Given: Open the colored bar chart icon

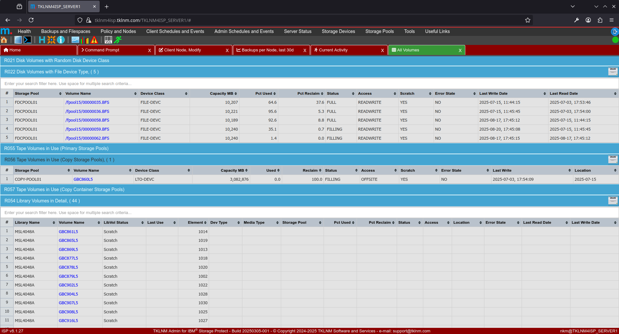Looking at the screenshot, I should click(85, 40).
